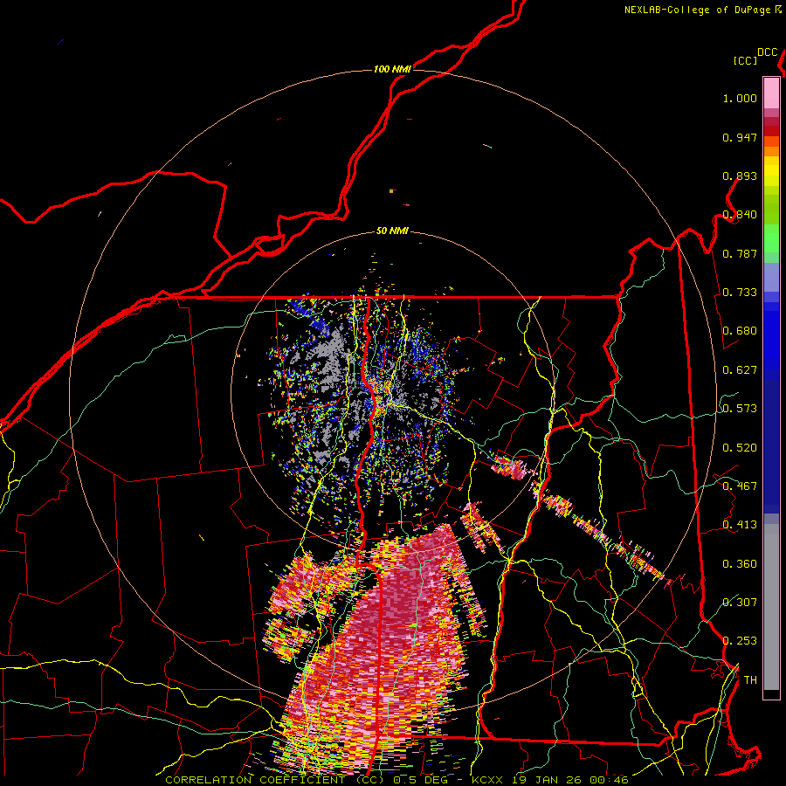Select the 0.893 value on the color scale
Viewport: 786px width, 786px height.
(x=740, y=176)
